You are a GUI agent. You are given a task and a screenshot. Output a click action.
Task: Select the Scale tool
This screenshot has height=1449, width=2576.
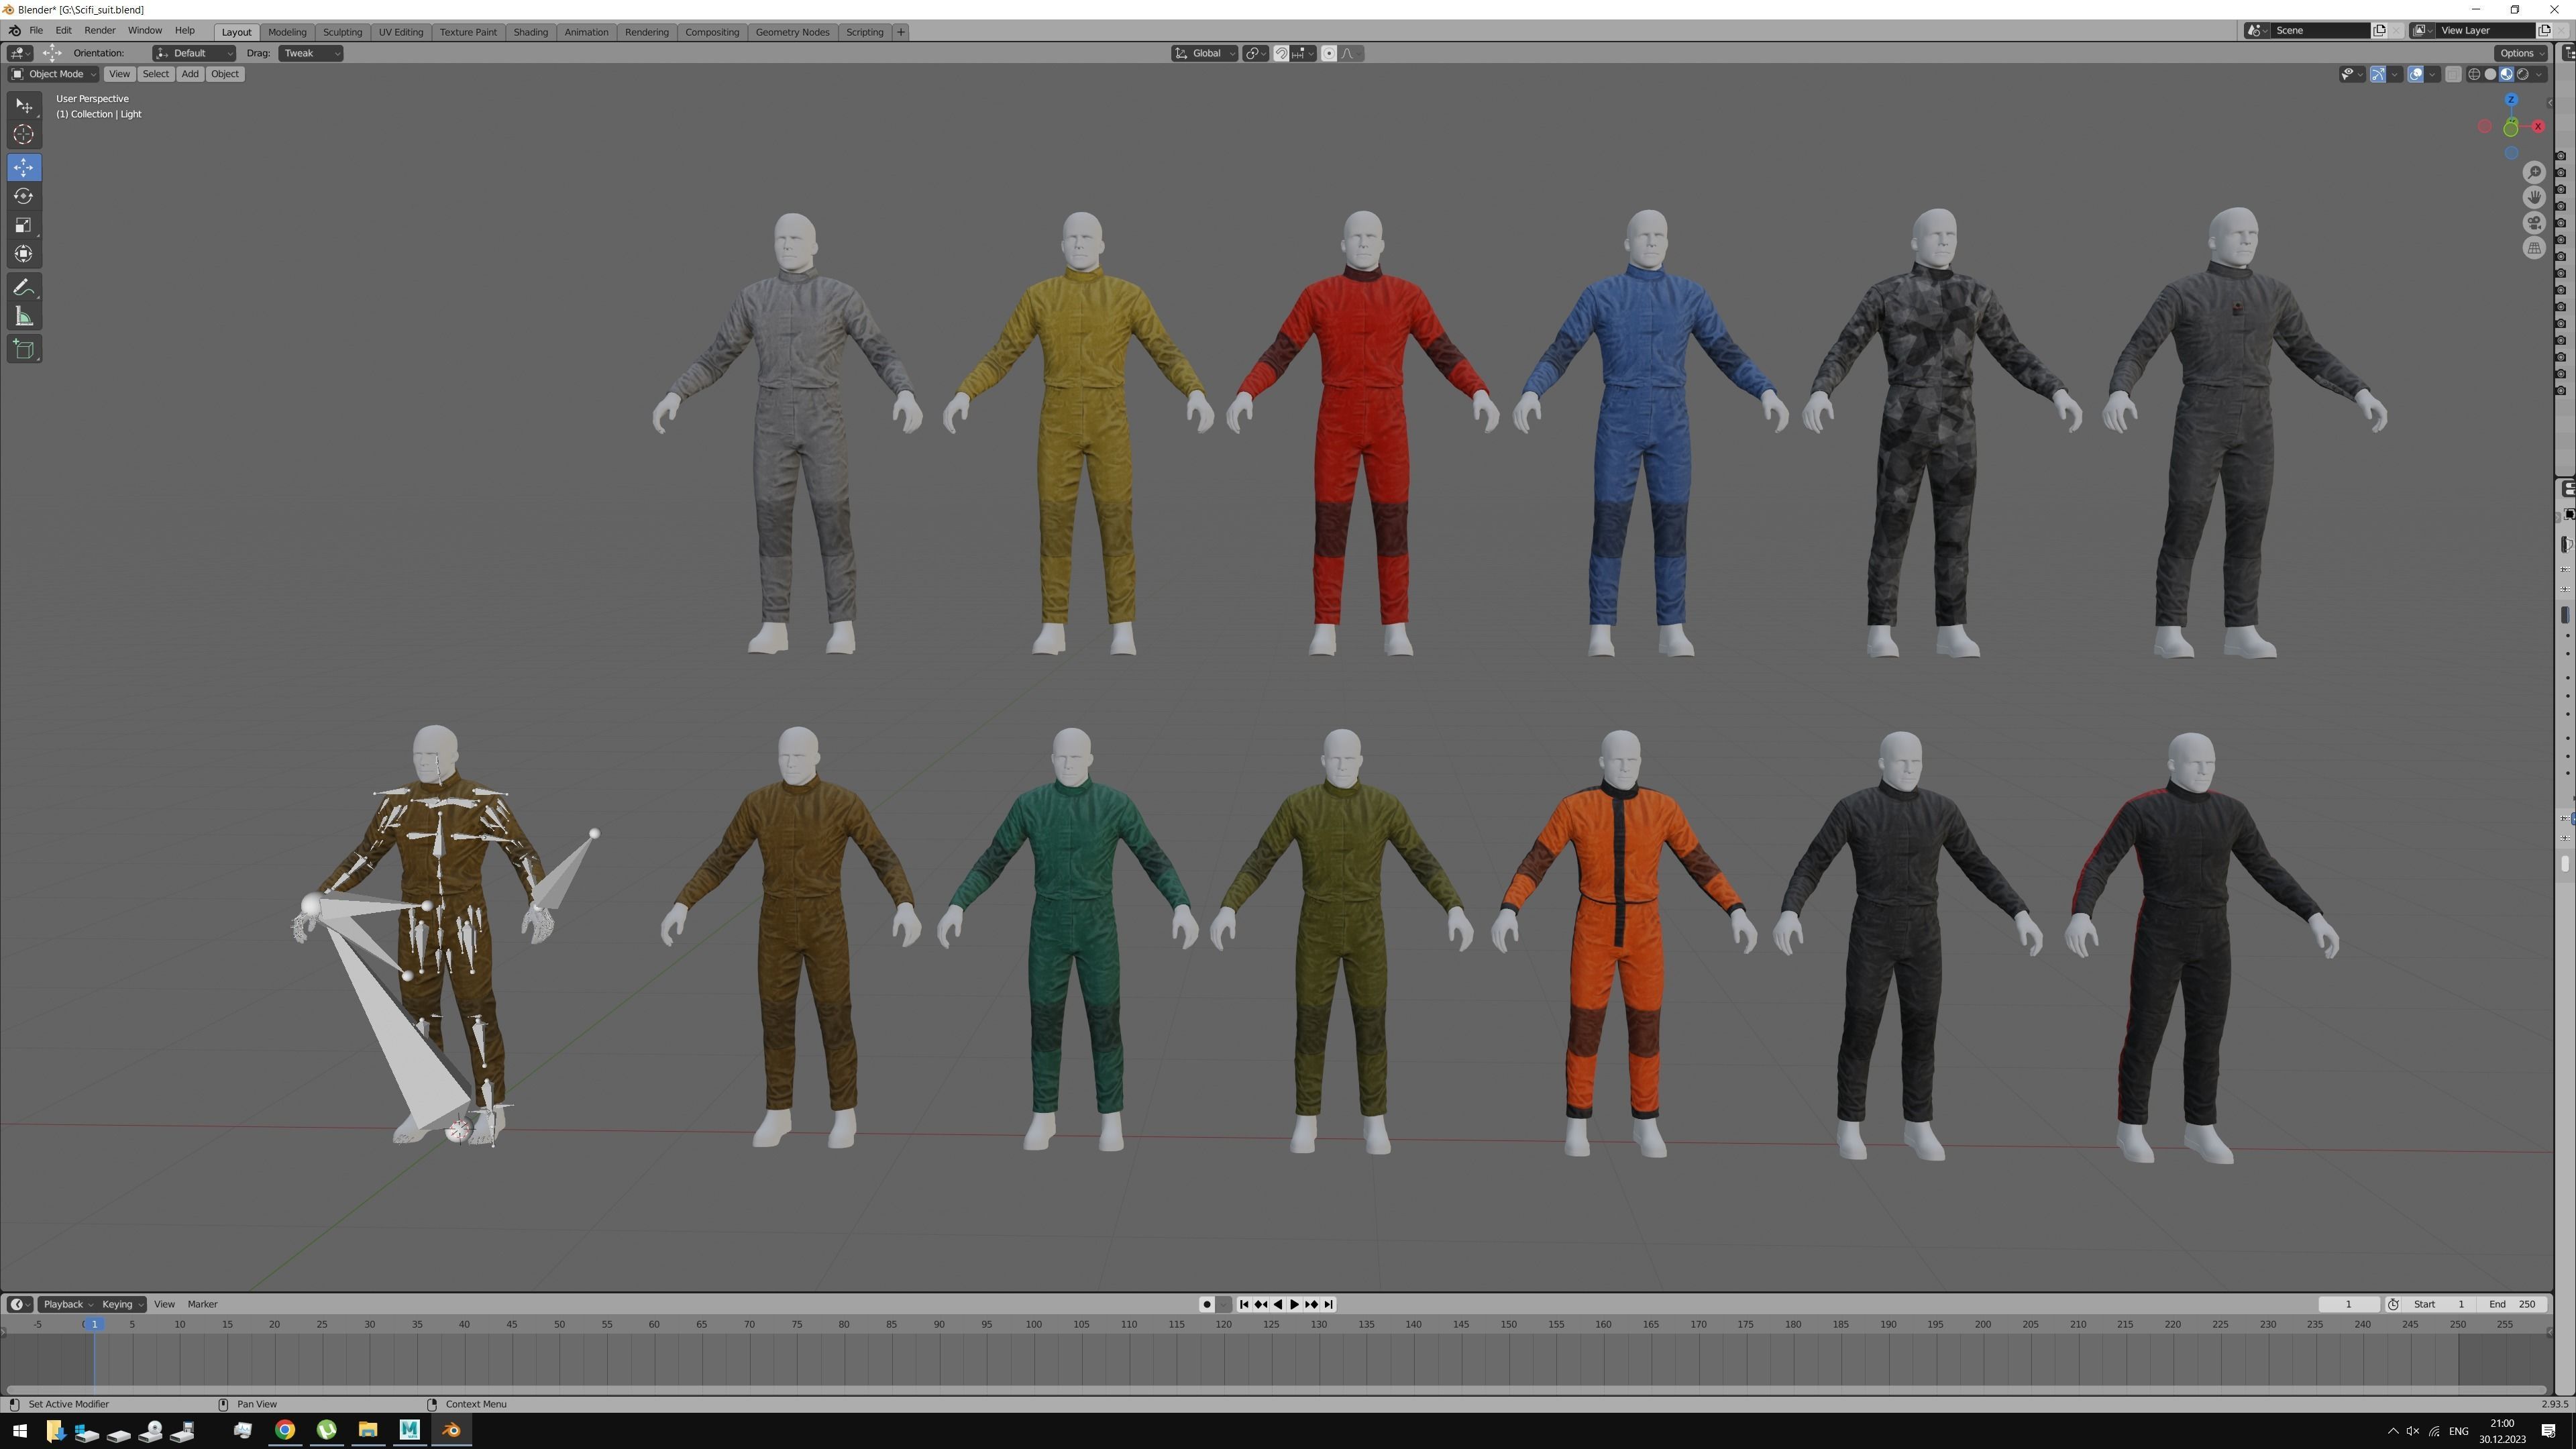23,225
